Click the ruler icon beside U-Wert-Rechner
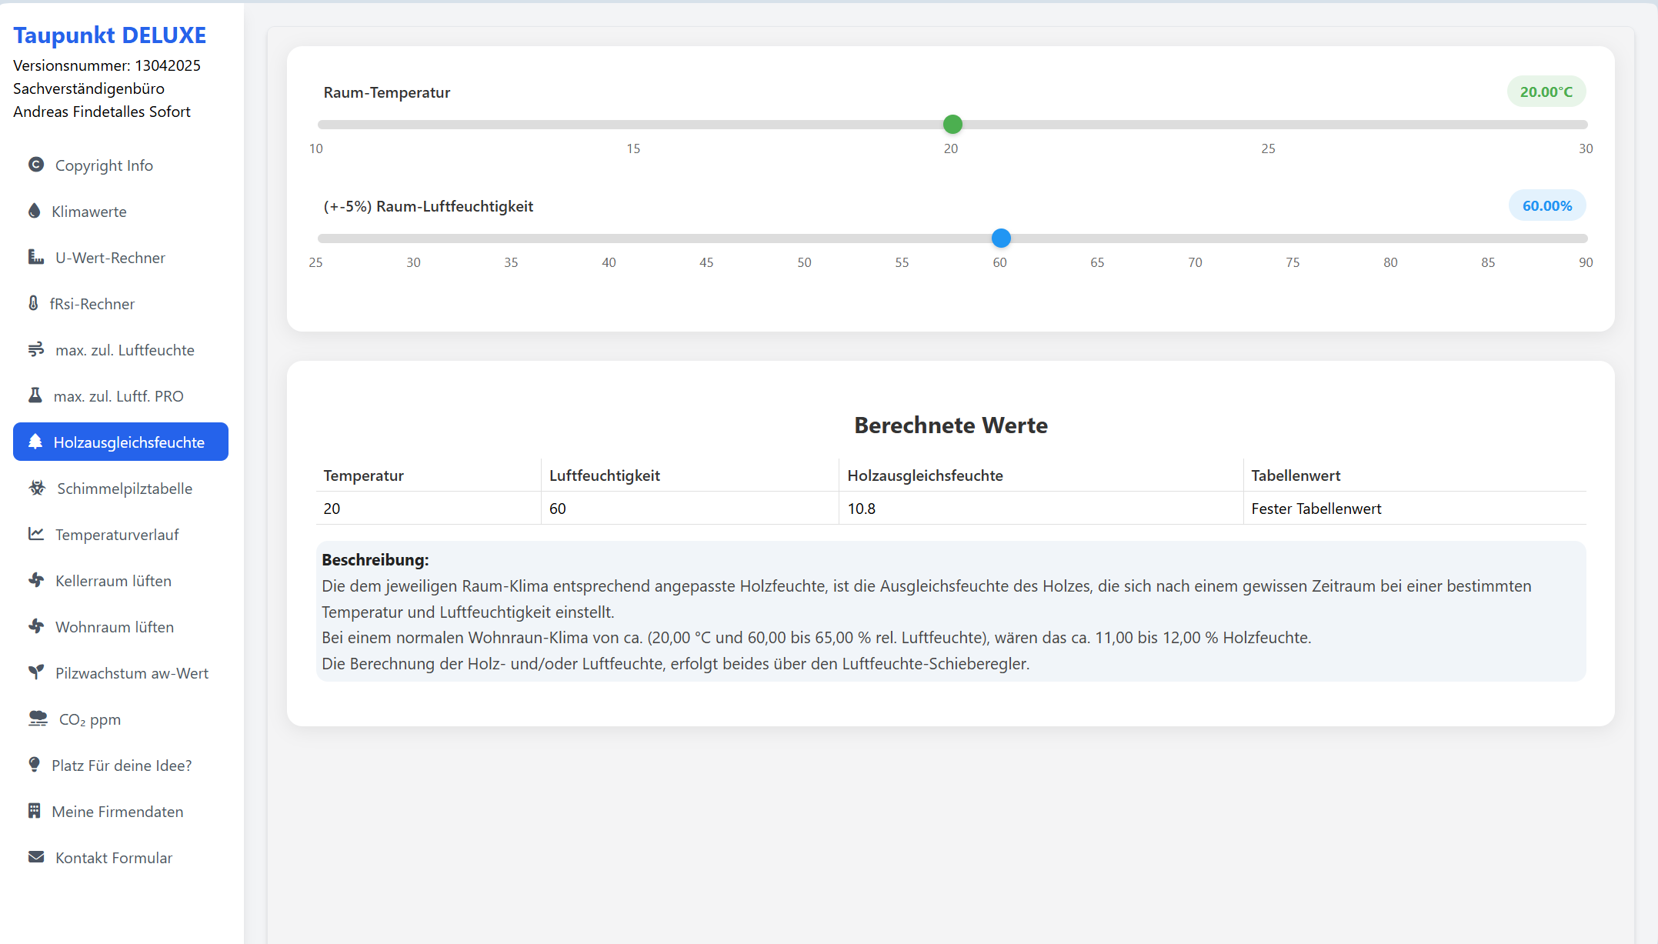 click(36, 257)
